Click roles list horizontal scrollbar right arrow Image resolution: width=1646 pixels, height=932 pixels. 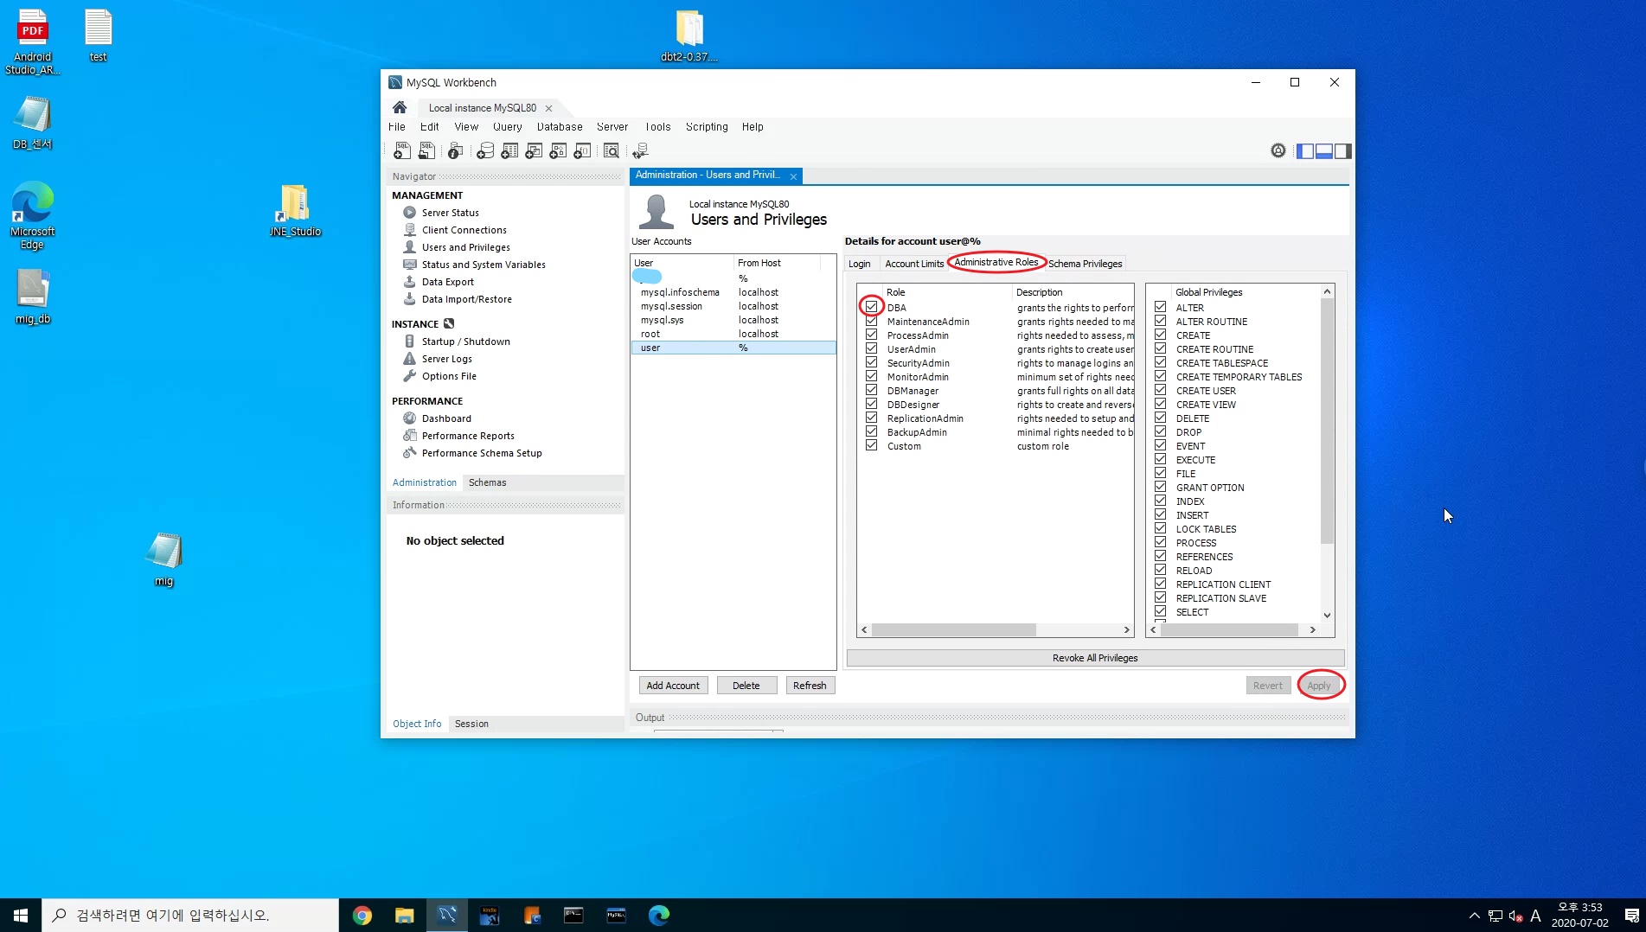pos(1126,630)
